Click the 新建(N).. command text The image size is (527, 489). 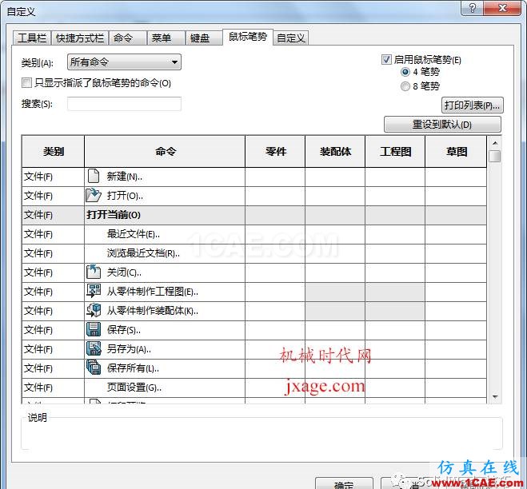pos(125,177)
